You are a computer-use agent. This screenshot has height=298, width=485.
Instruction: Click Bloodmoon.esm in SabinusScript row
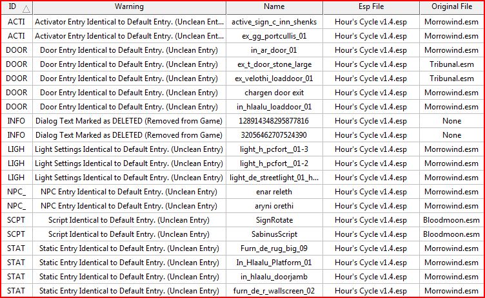coord(452,234)
